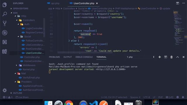Open the Extensions view
Viewport: 187px width, 105px height.
5,42
